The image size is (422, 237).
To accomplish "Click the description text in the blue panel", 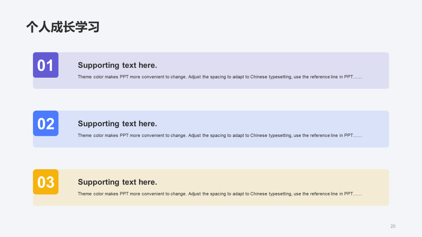I will 220,135.
